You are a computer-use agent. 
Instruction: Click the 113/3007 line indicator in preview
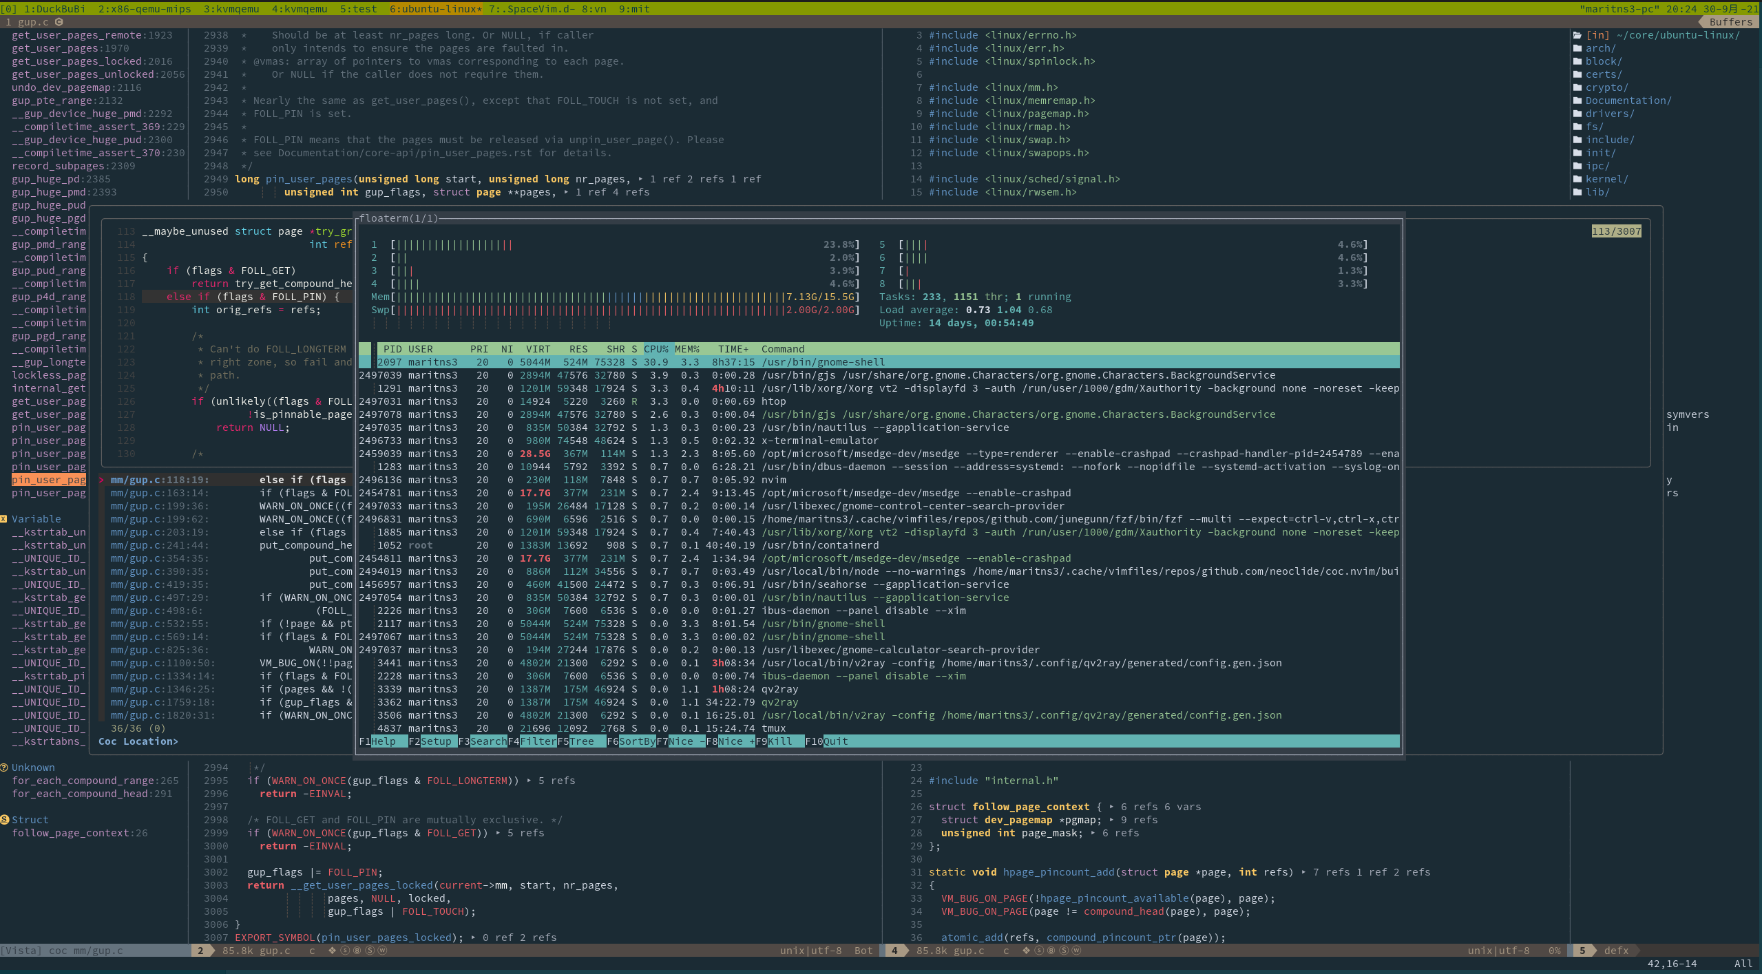coord(1616,231)
